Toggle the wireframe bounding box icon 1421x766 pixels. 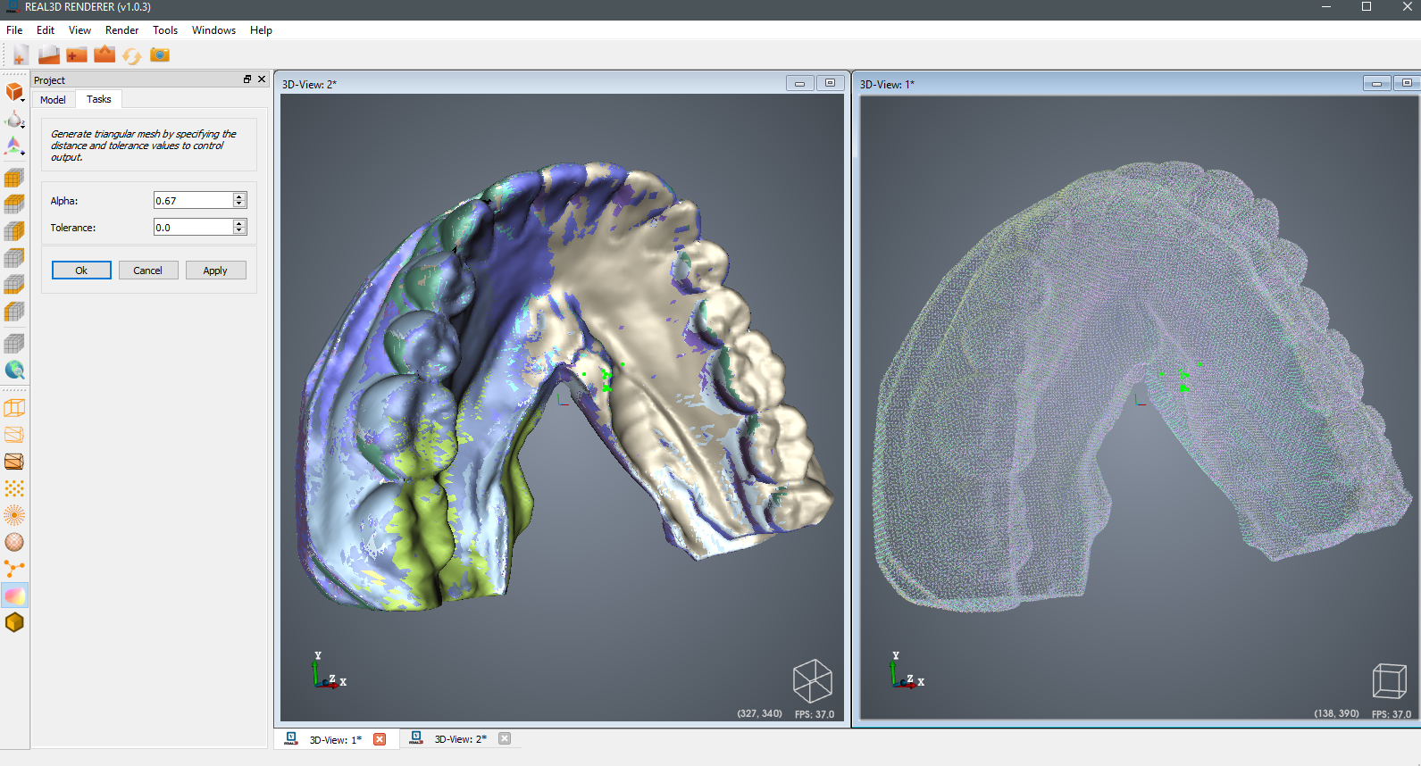[x=14, y=408]
